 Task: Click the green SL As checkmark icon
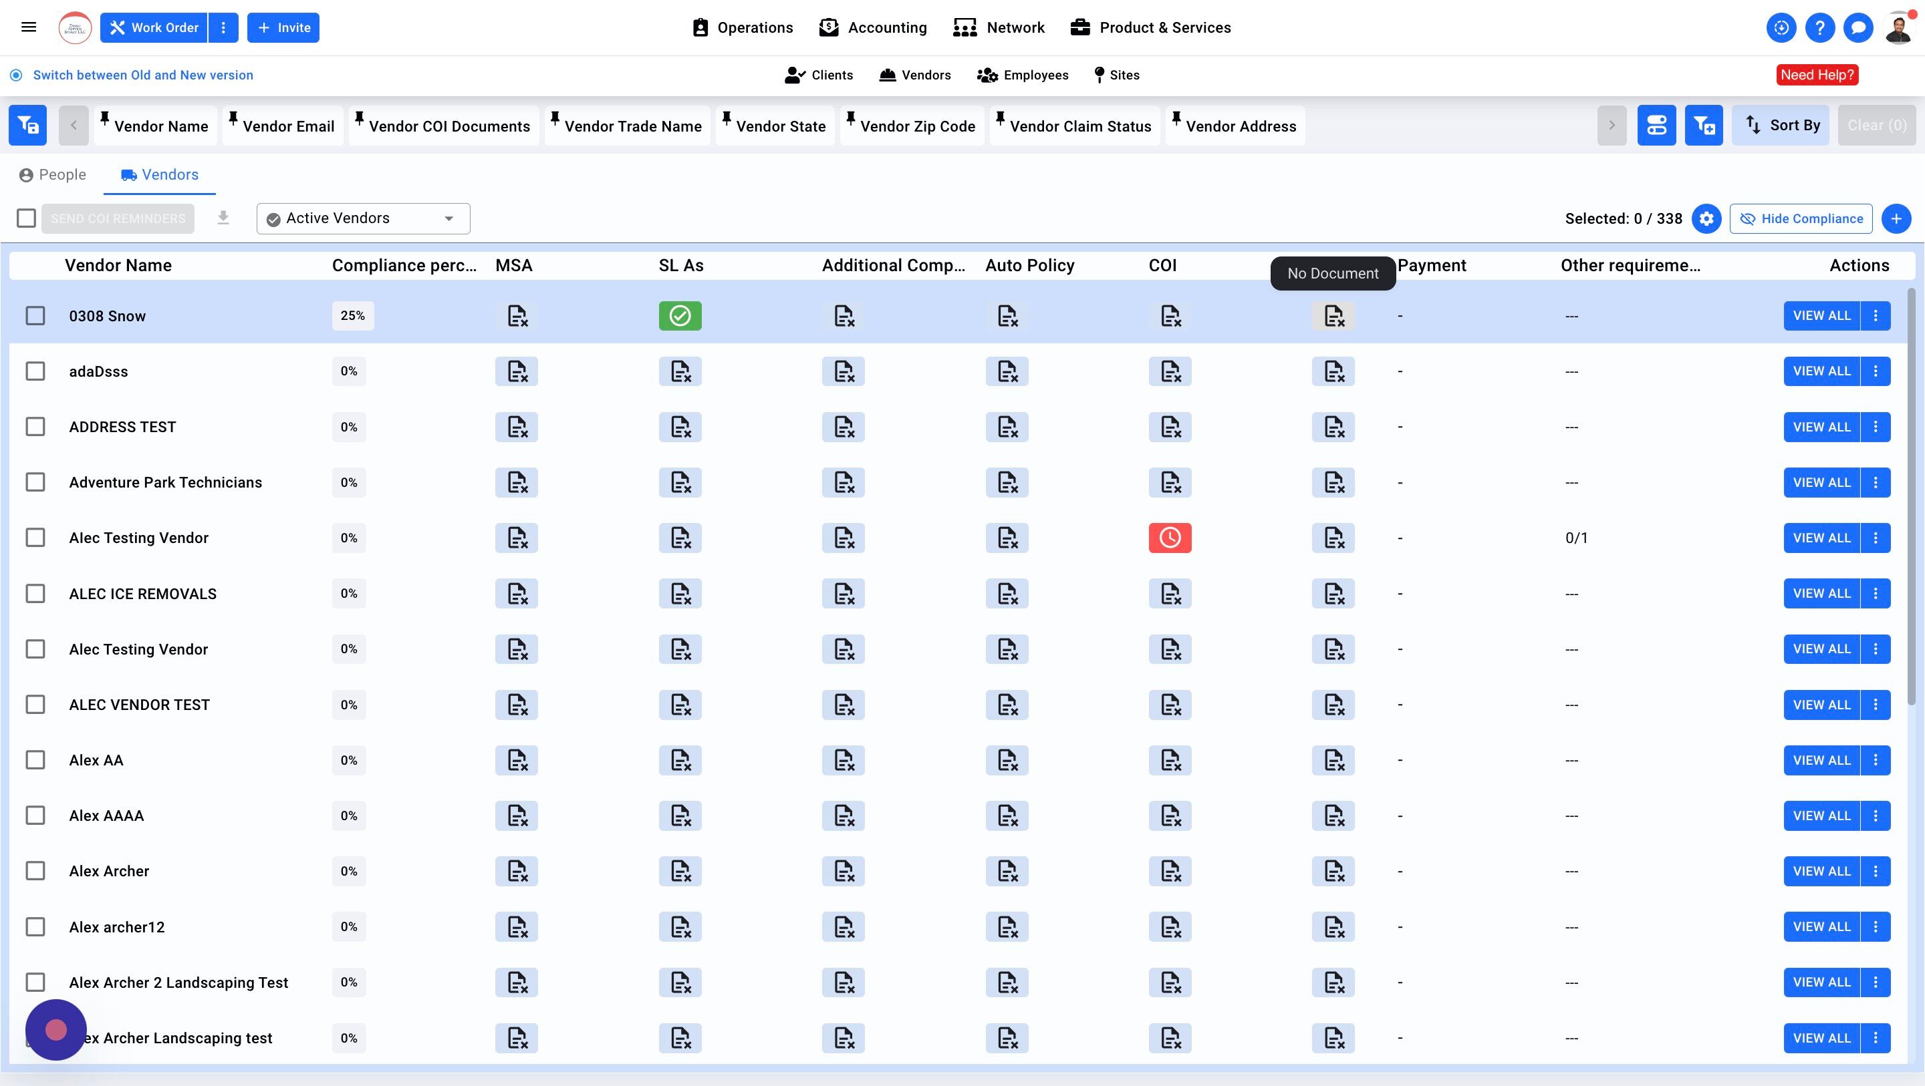point(679,316)
